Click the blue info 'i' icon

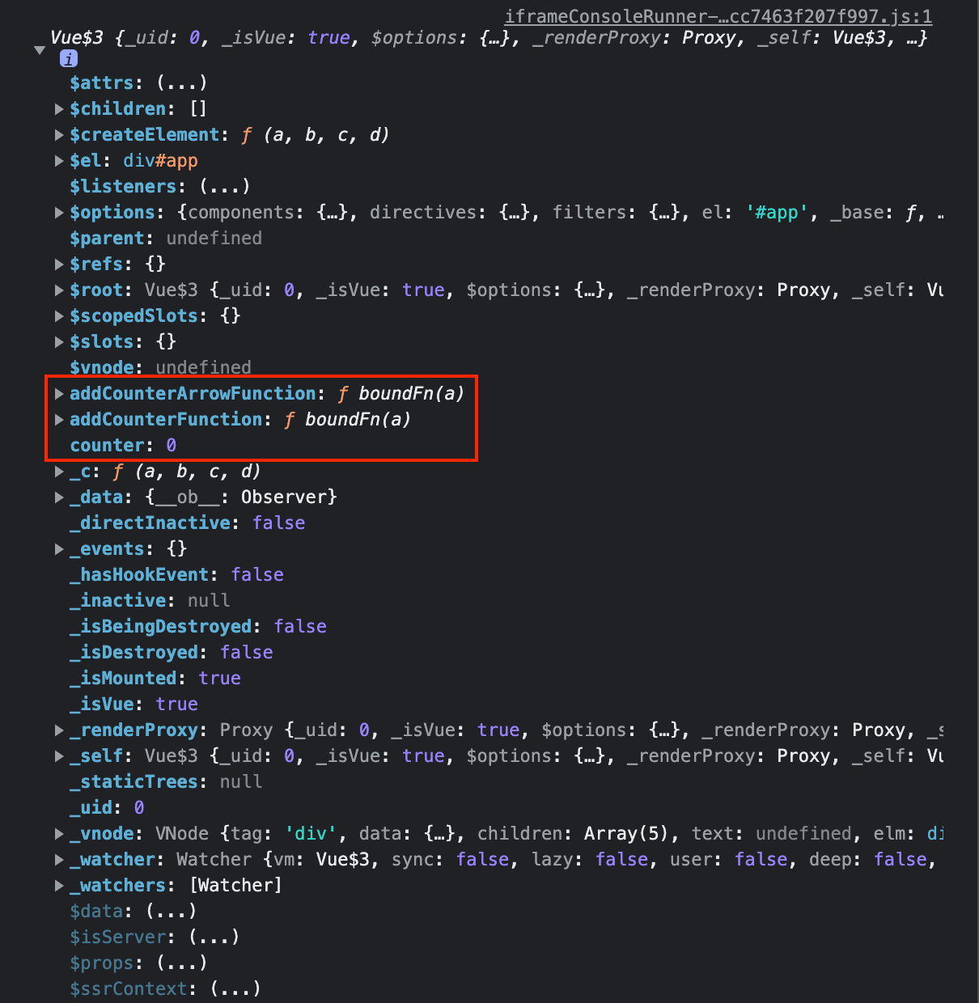coord(69,58)
